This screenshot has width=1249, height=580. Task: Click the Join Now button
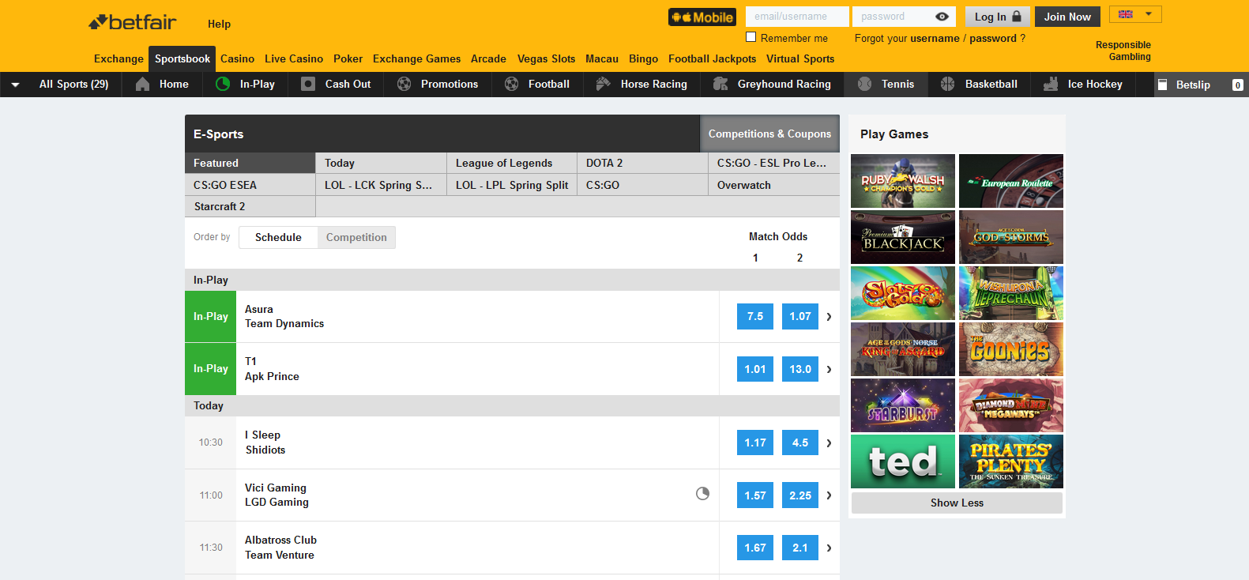pyautogui.click(x=1067, y=17)
